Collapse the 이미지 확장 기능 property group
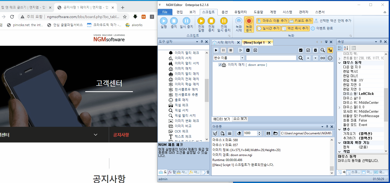390x183 pixels. pos(340,142)
